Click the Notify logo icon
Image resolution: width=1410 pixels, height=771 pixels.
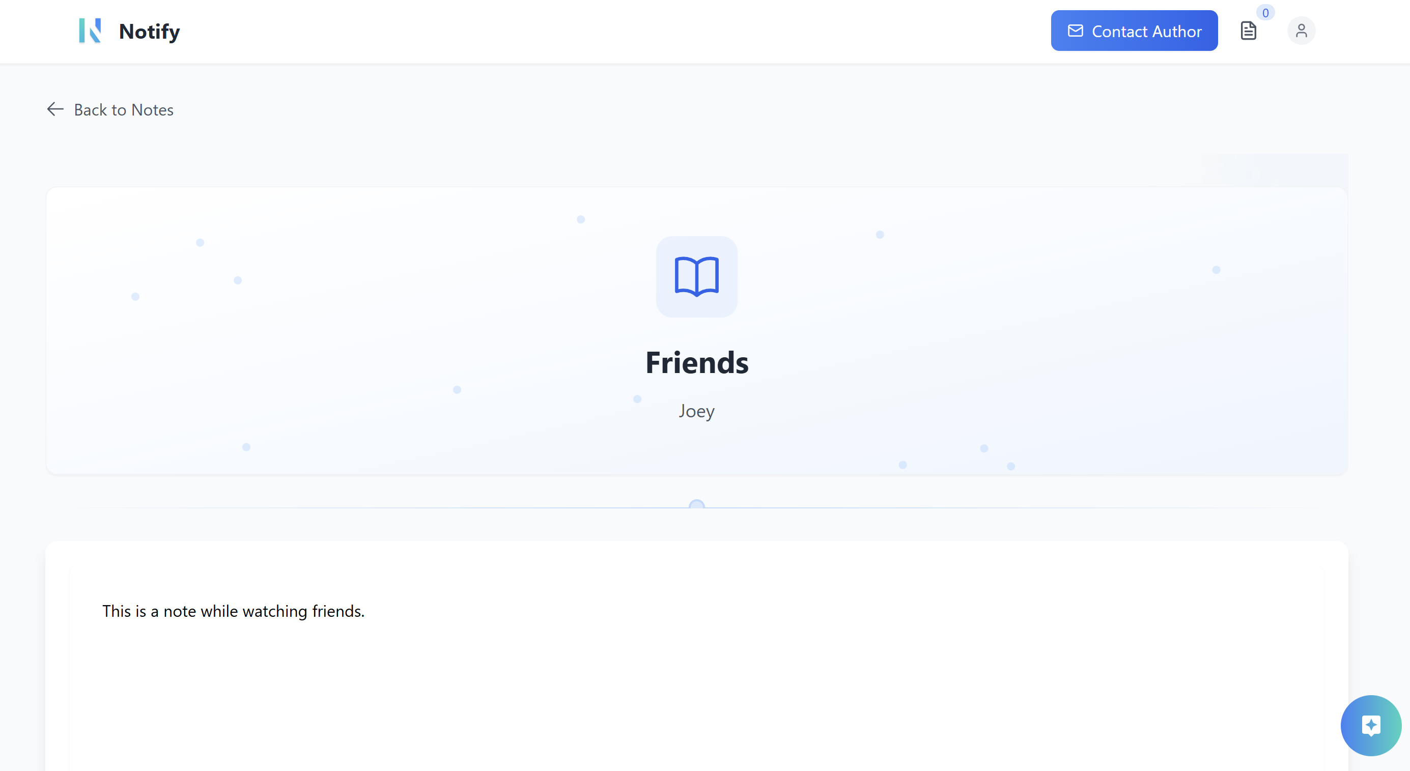(90, 31)
